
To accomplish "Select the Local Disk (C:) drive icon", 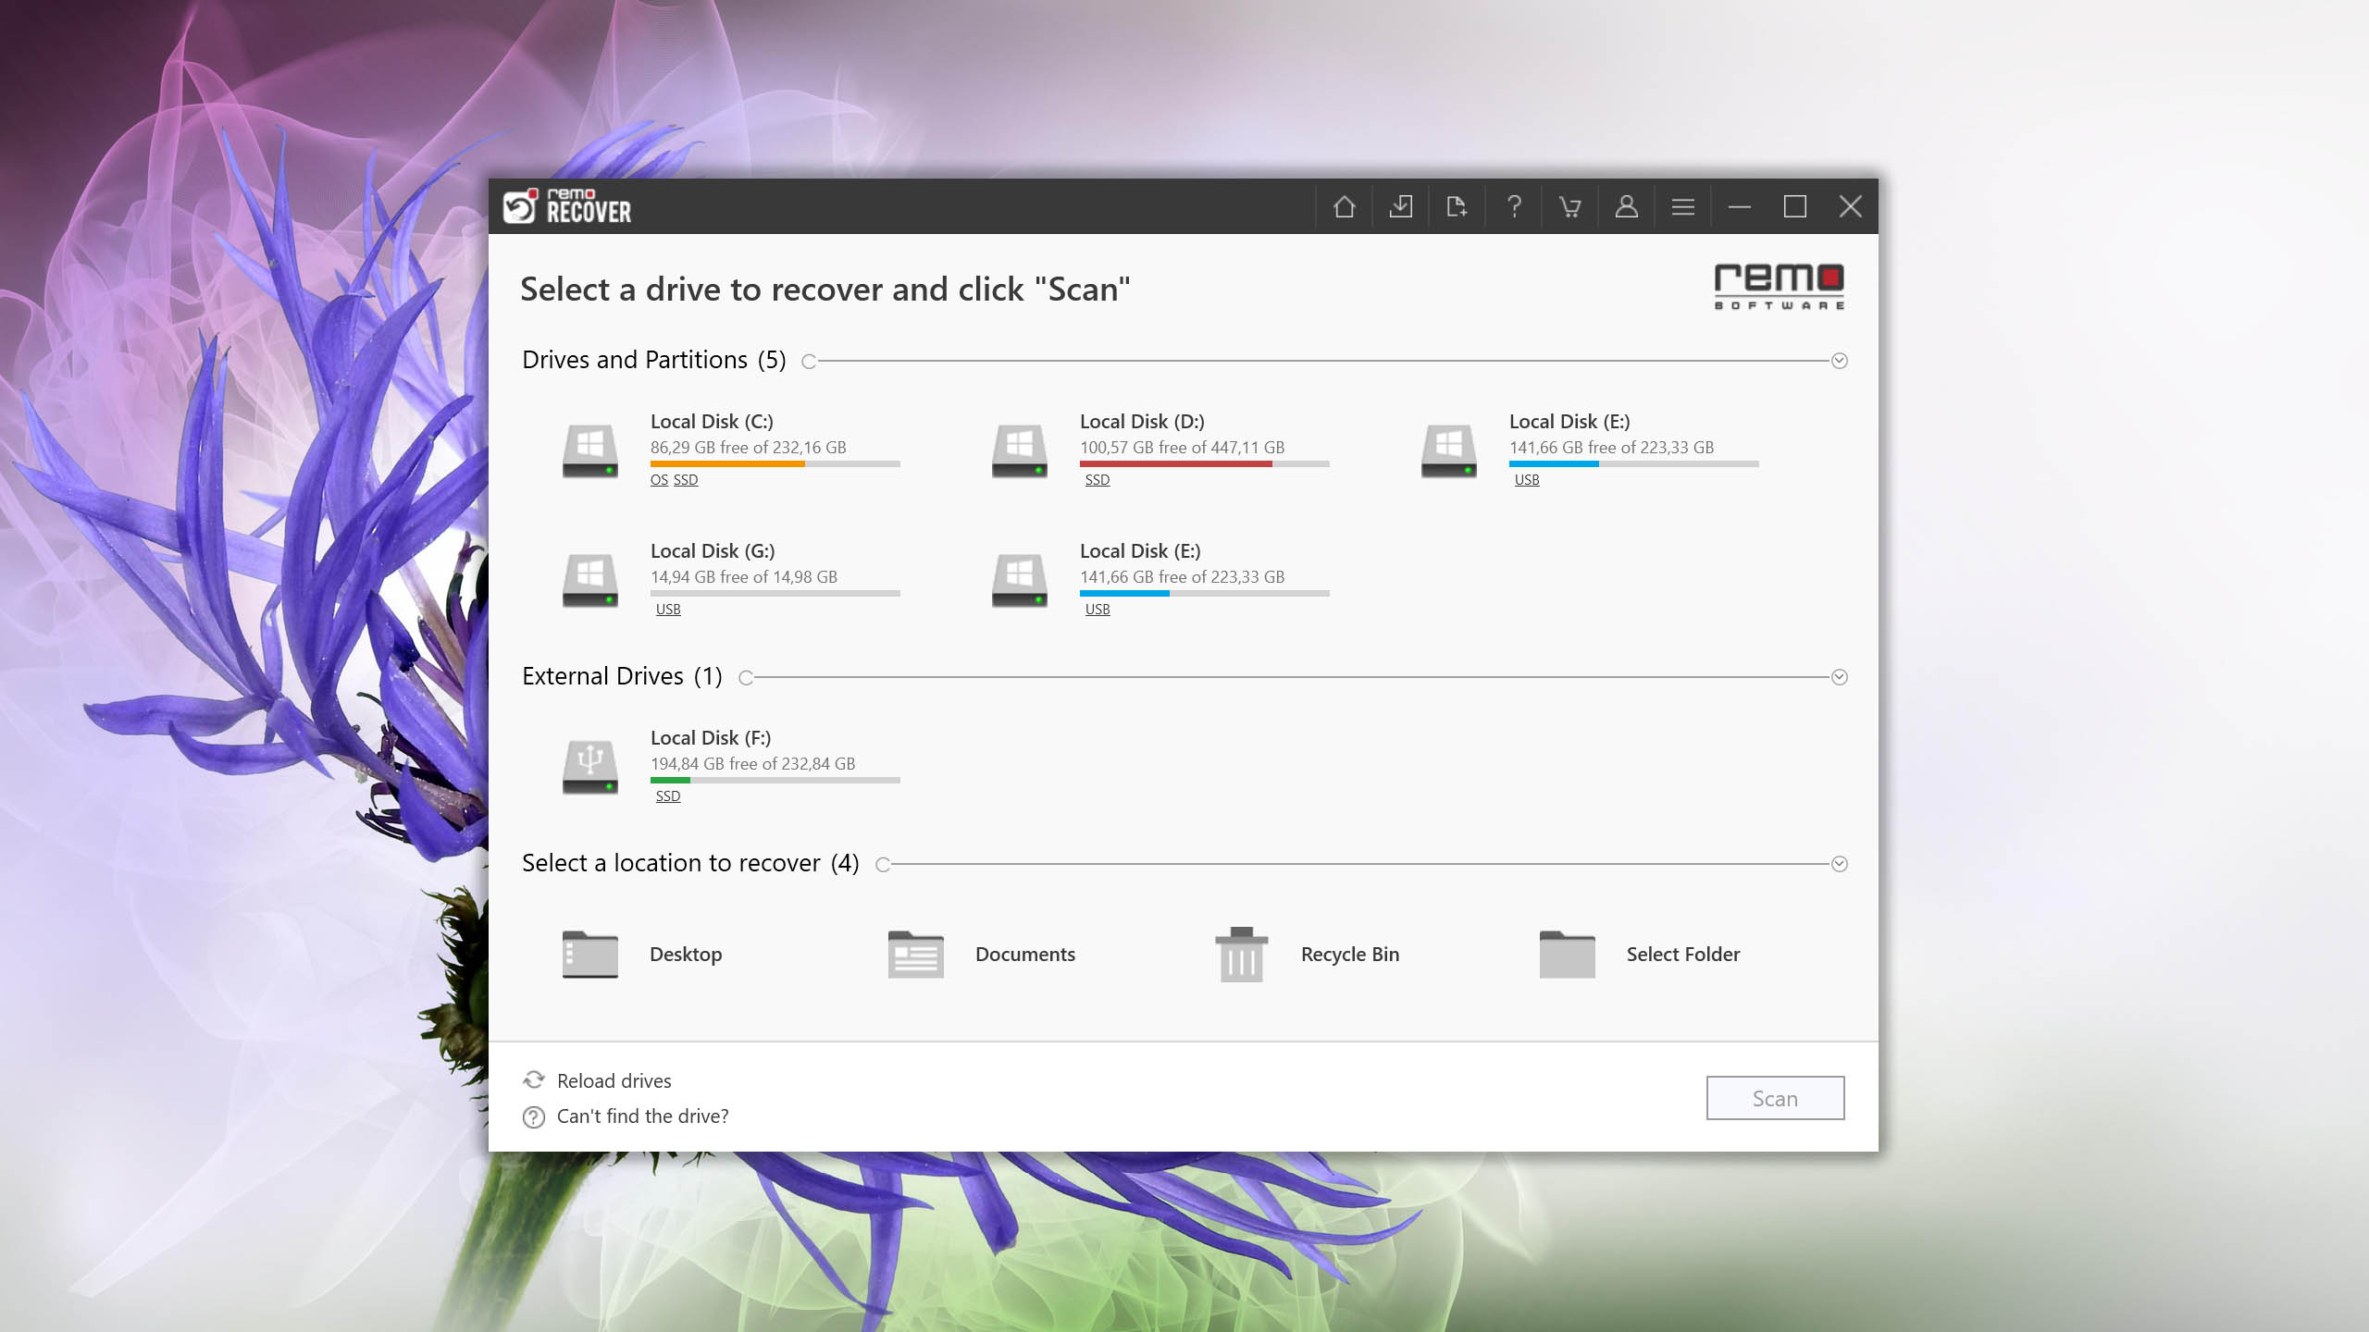I will pyautogui.click(x=590, y=450).
